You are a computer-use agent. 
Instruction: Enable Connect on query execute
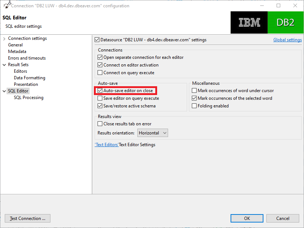pos(100,72)
